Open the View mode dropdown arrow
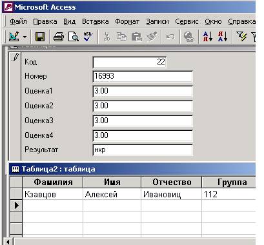 point(25,37)
